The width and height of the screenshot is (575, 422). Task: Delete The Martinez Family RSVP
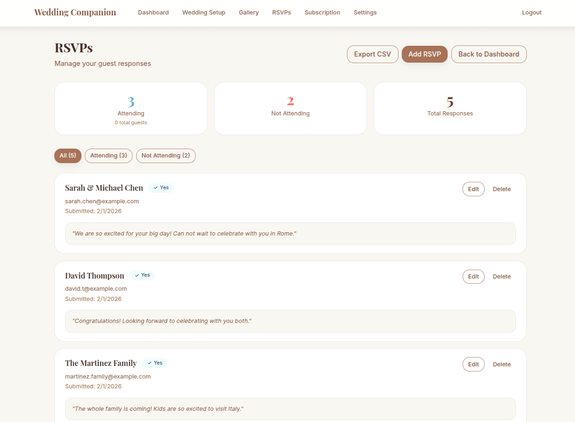click(x=501, y=365)
